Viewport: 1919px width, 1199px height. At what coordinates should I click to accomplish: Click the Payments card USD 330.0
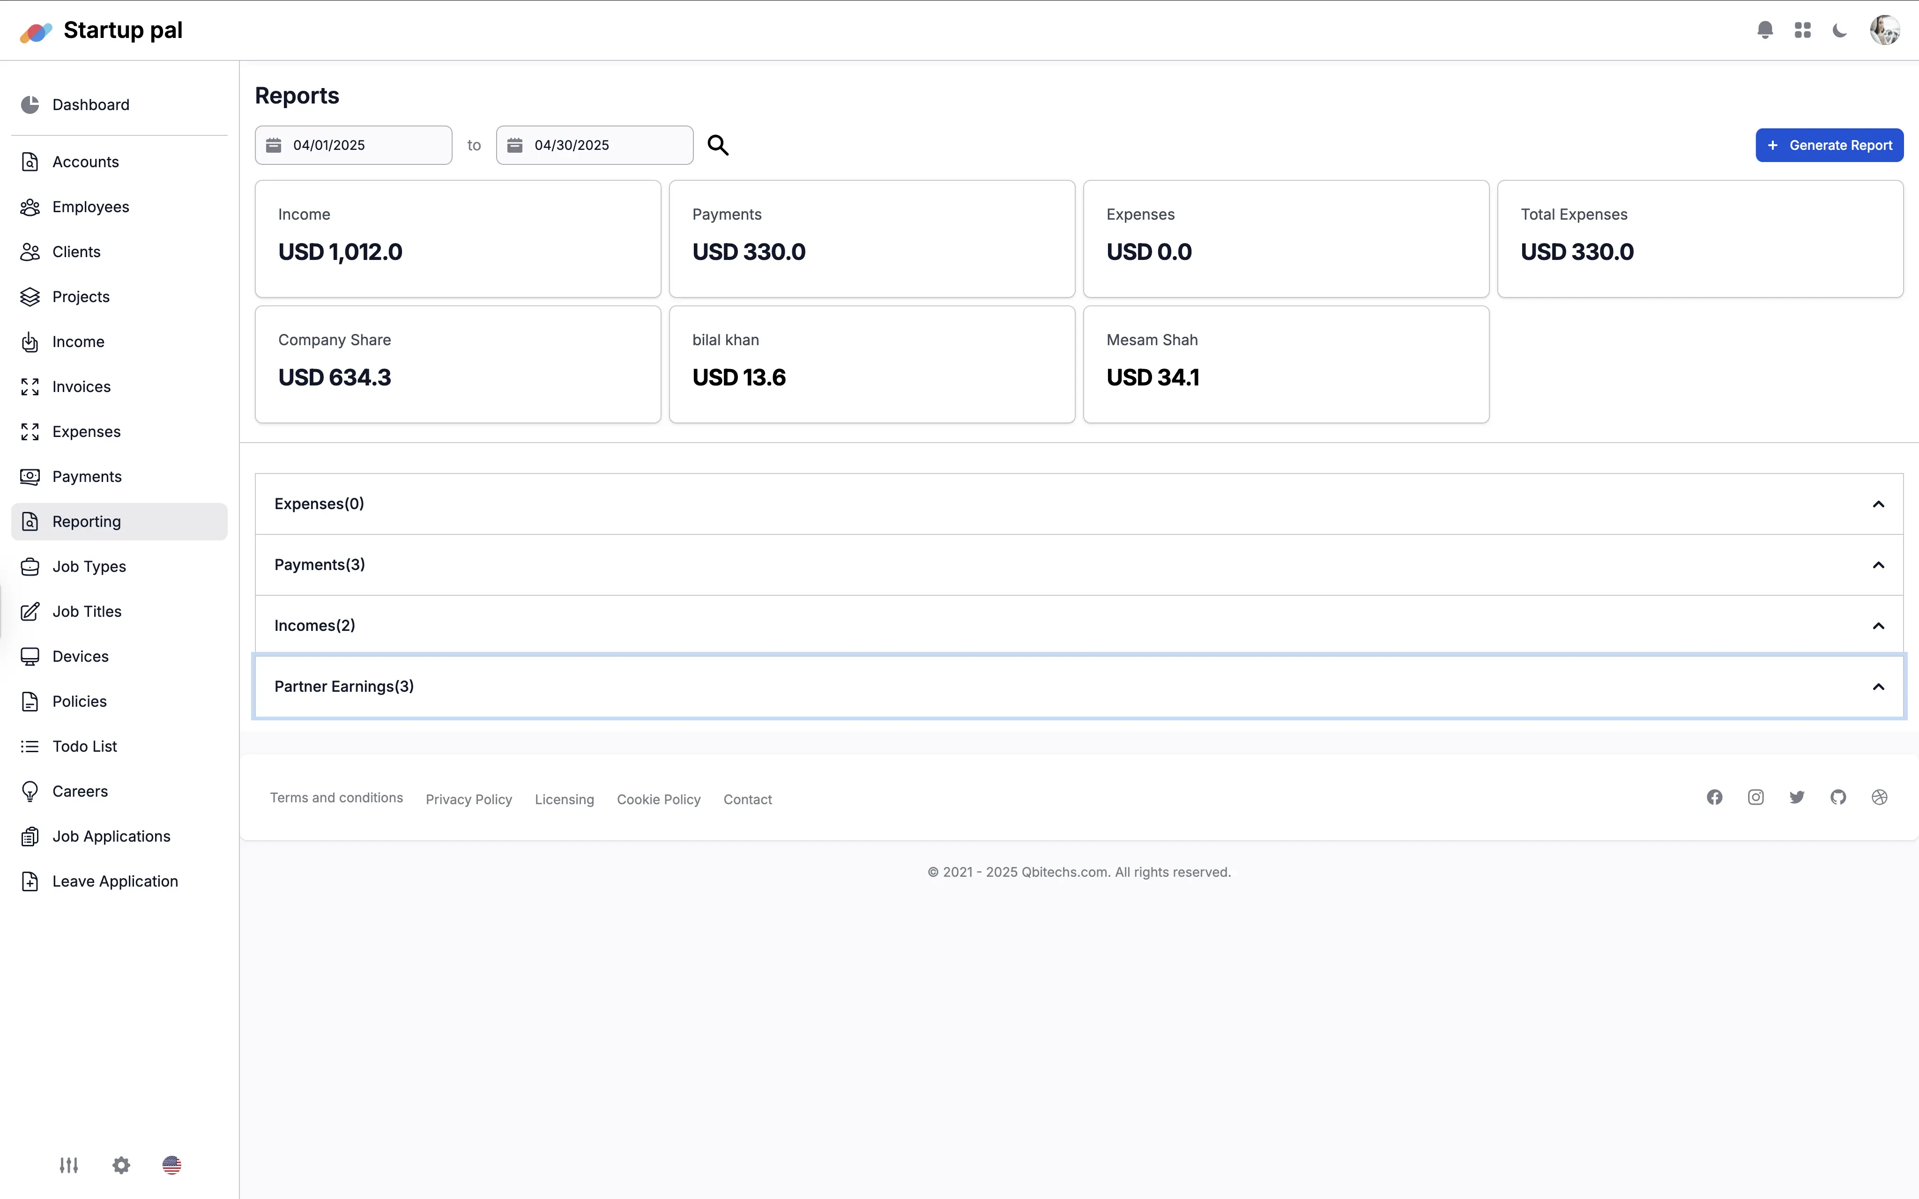[871, 239]
